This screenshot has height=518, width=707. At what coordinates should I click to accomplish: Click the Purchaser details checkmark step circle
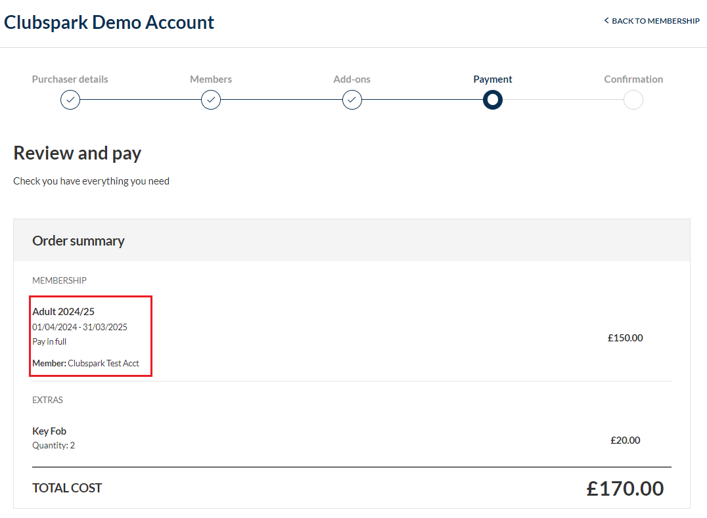70,100
